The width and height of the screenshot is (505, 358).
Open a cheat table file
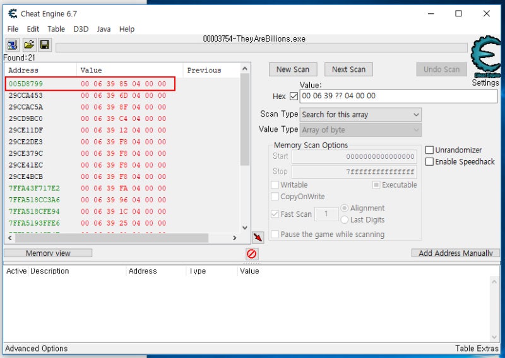click(x=29, y=45)
